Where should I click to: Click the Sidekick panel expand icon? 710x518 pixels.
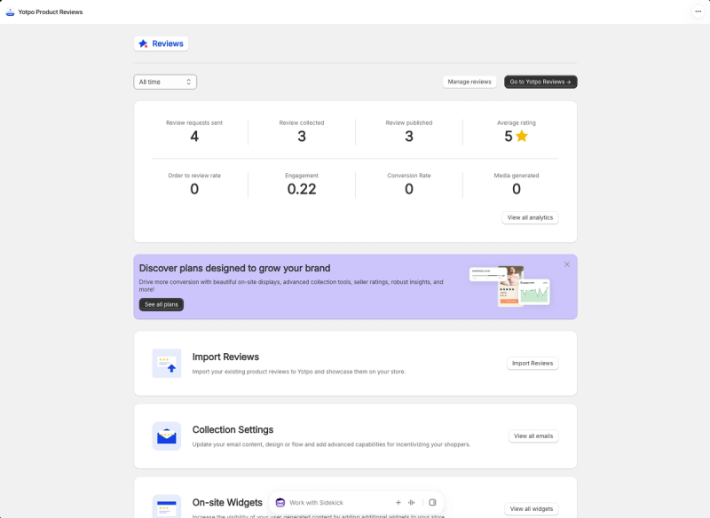coord(432,503)
